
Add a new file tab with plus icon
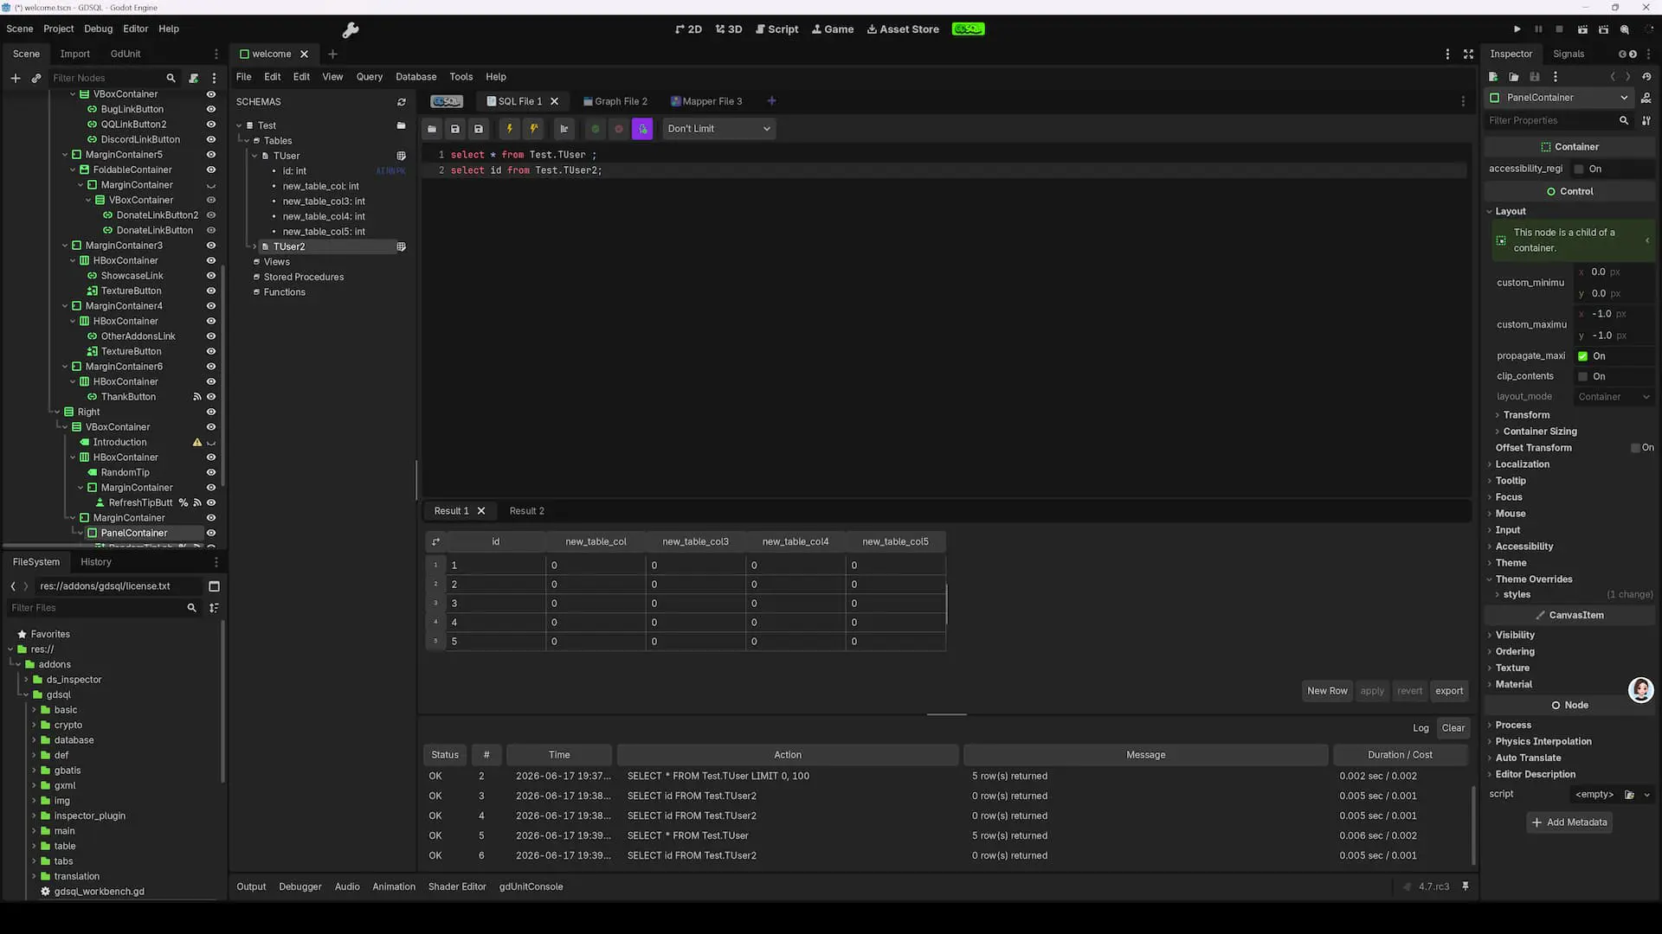772,101
